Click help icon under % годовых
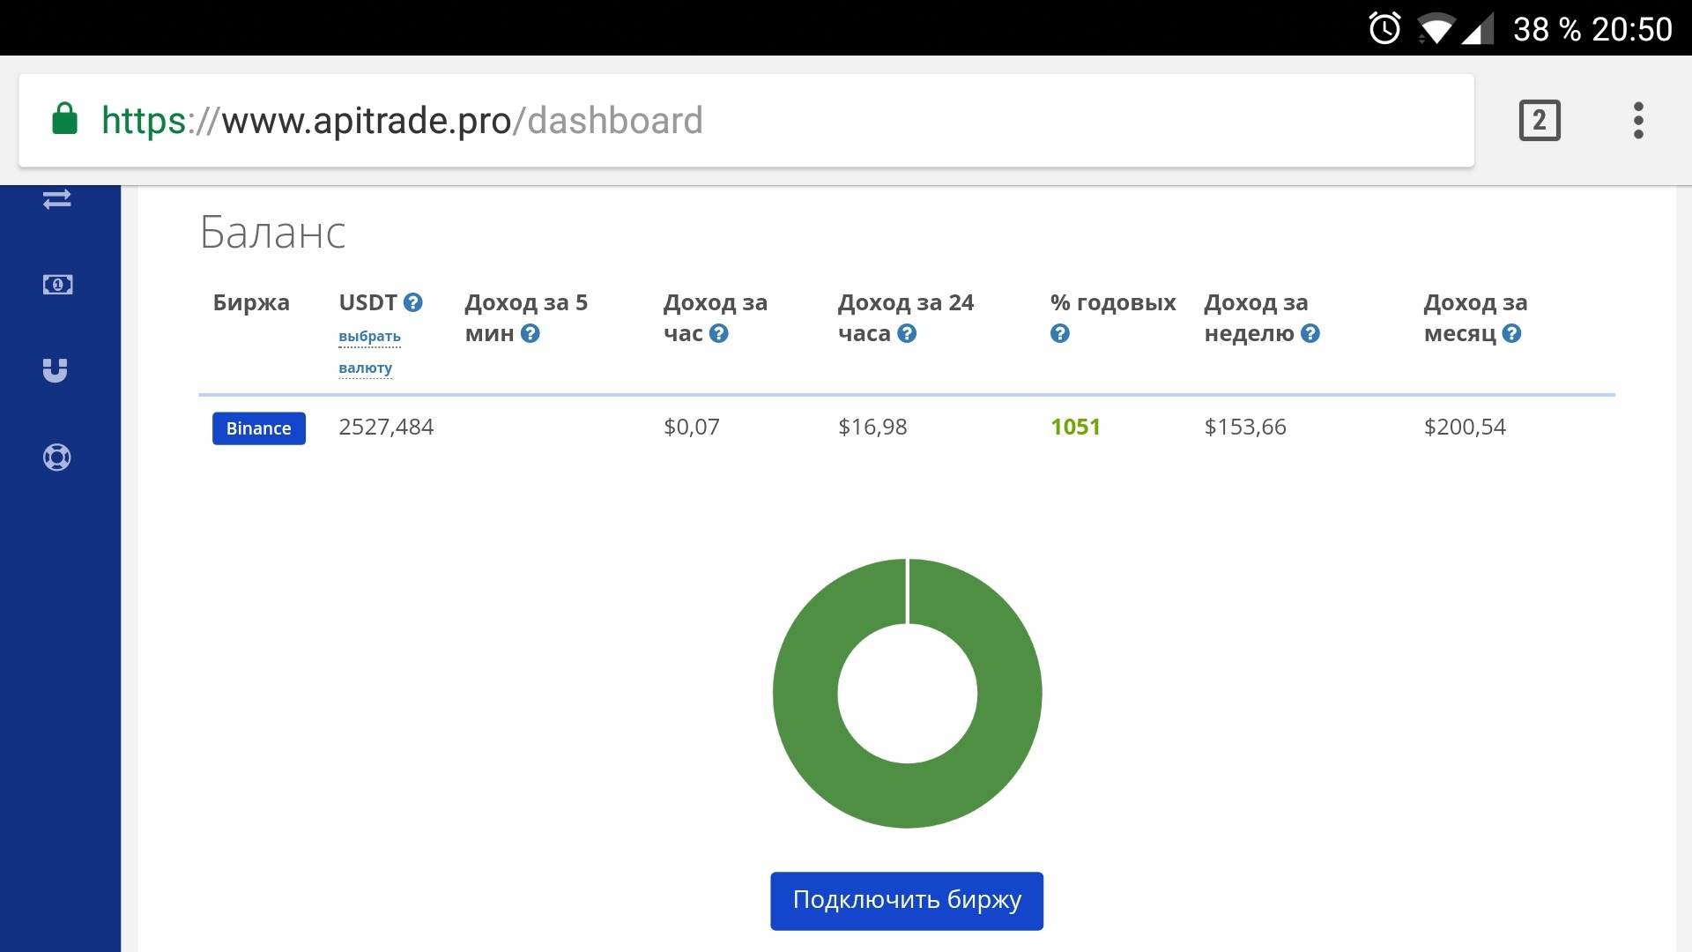This screenshot has width=1692, height=952. click(x=1060, y=334)
